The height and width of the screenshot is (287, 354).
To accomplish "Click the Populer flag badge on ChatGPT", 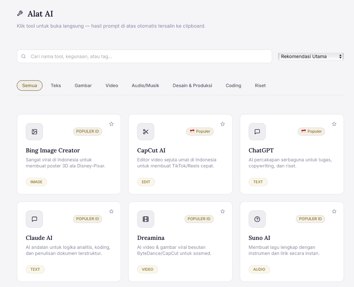I will pos(311,131).
